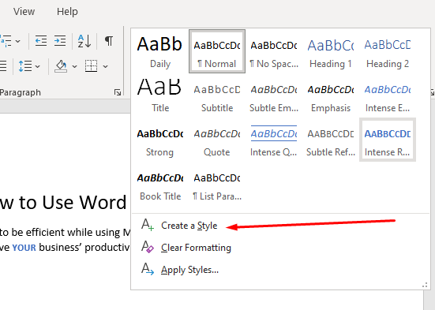Click the Sort A-Z icon
Image resolution: width=435 pixels, height=310 pixels.
point(84,41)
